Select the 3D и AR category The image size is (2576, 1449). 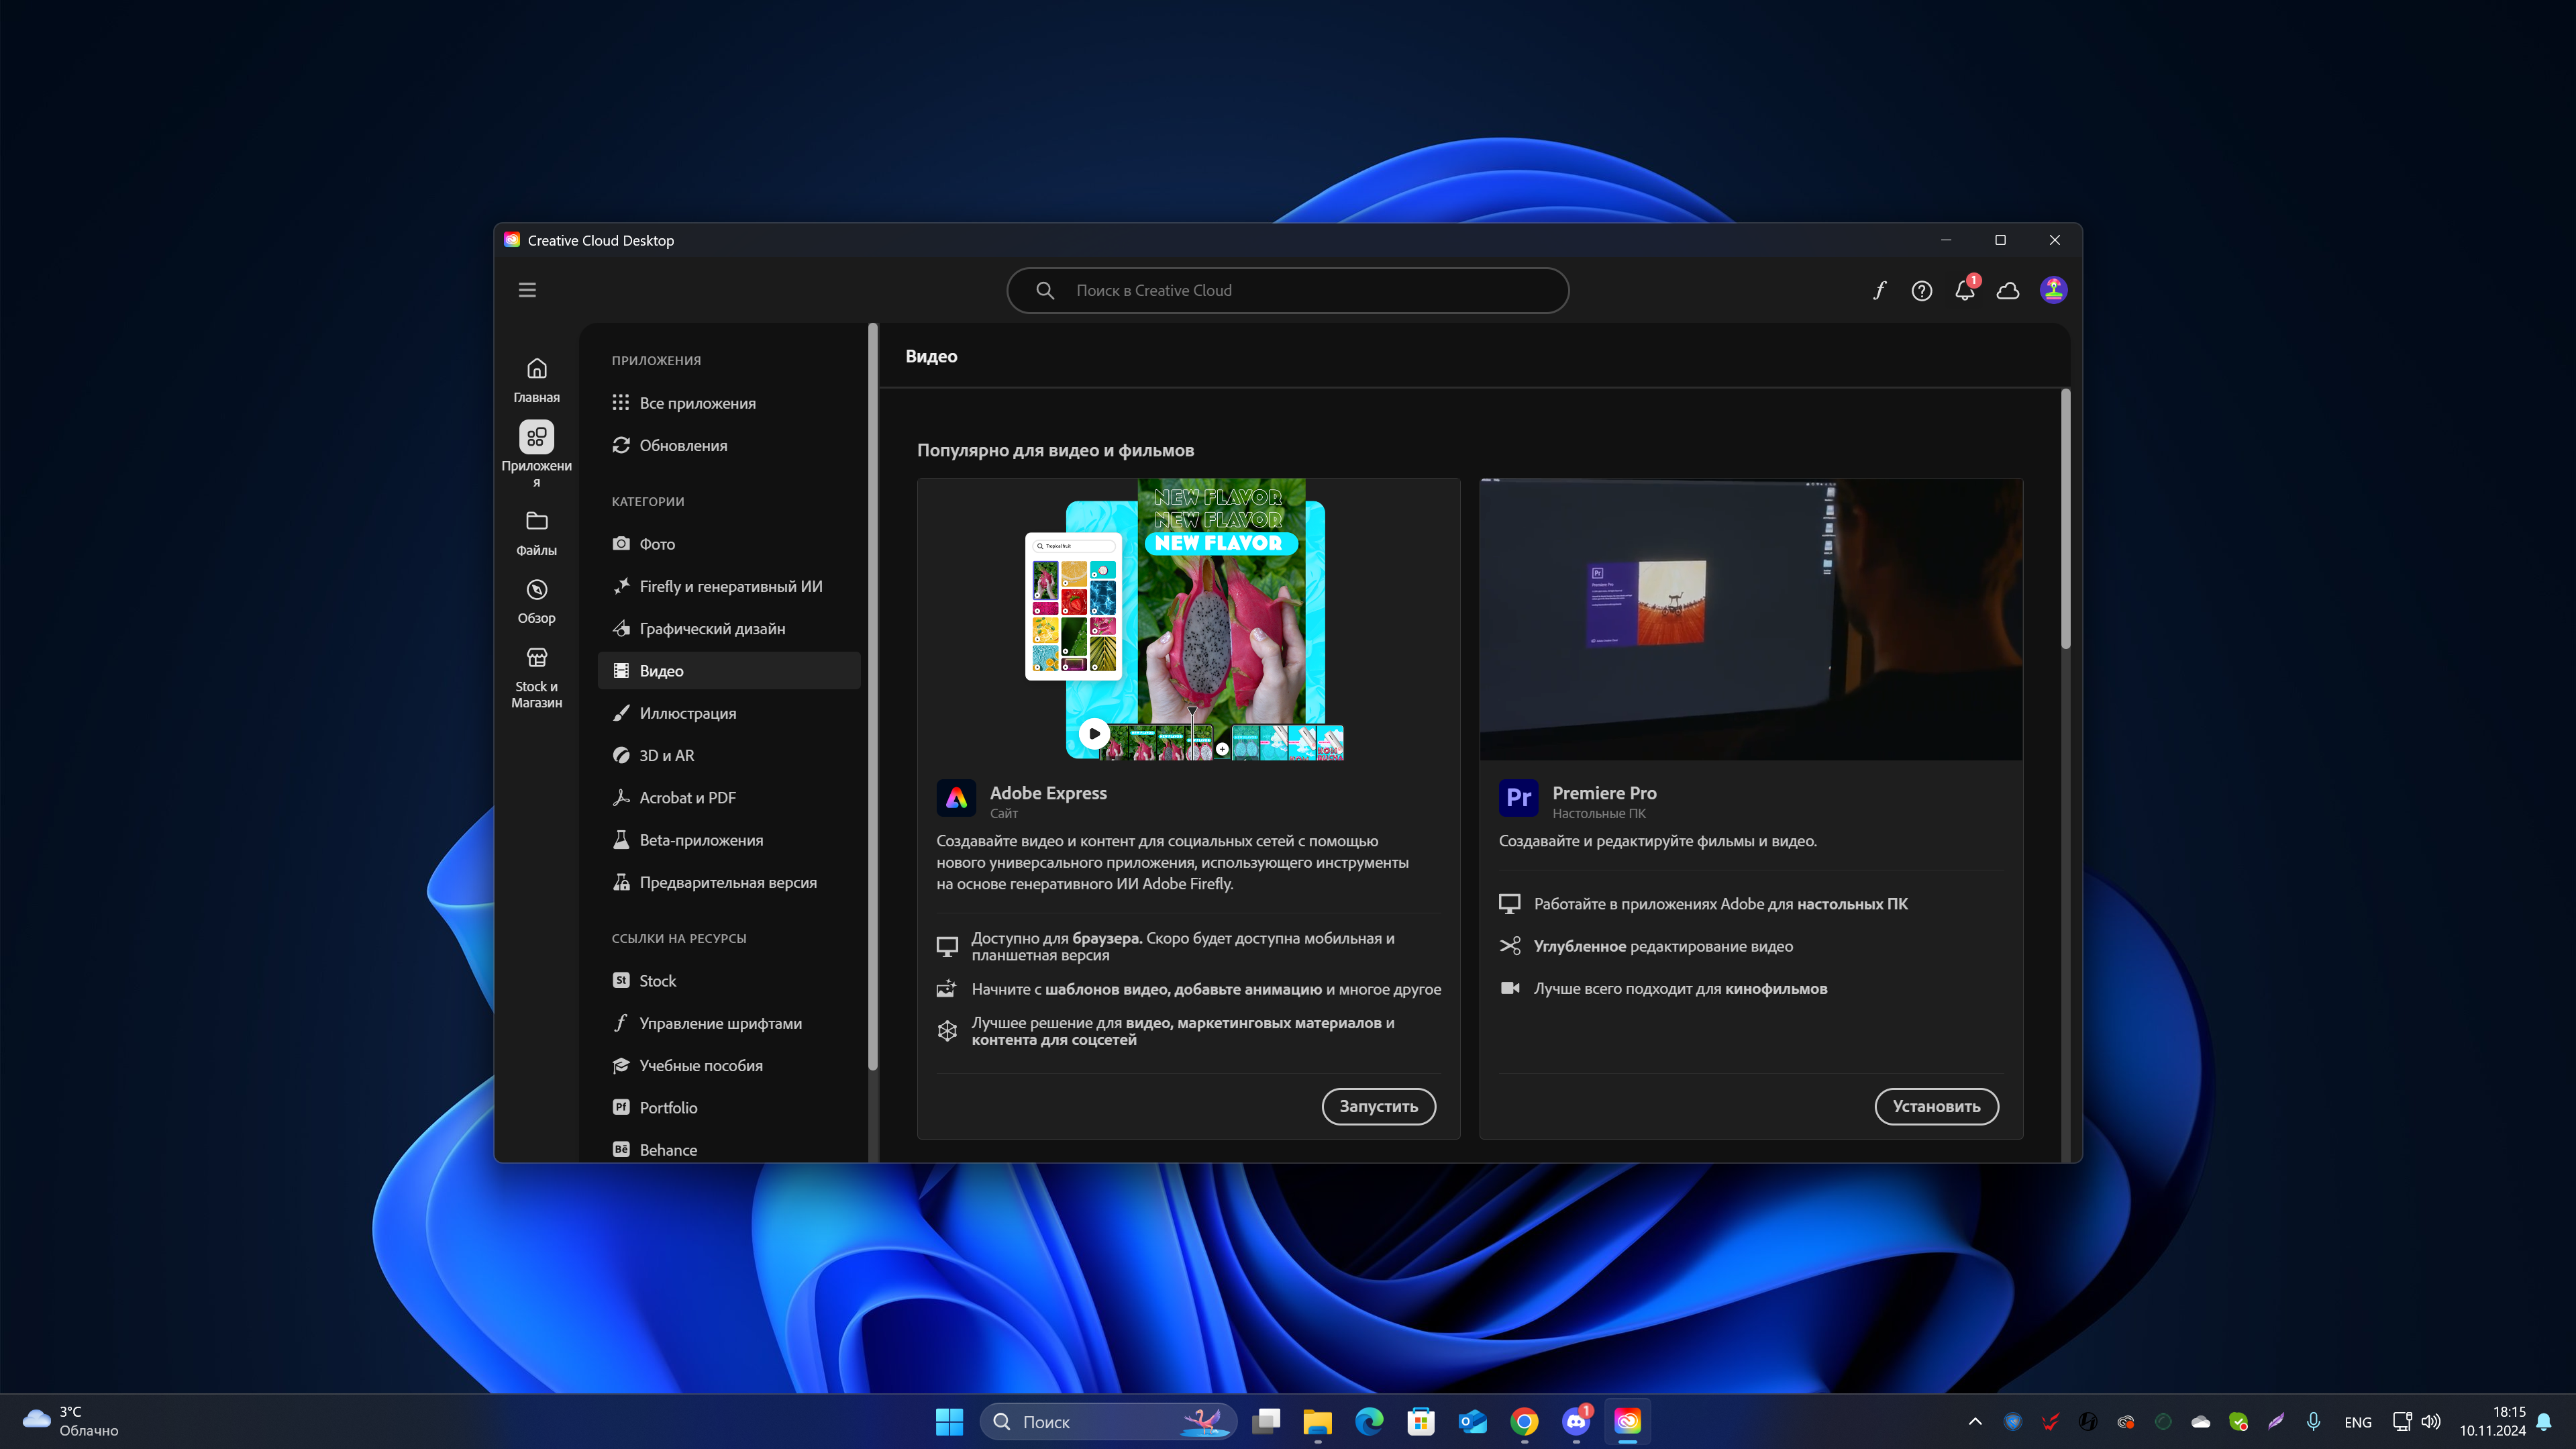pos(729,755)
